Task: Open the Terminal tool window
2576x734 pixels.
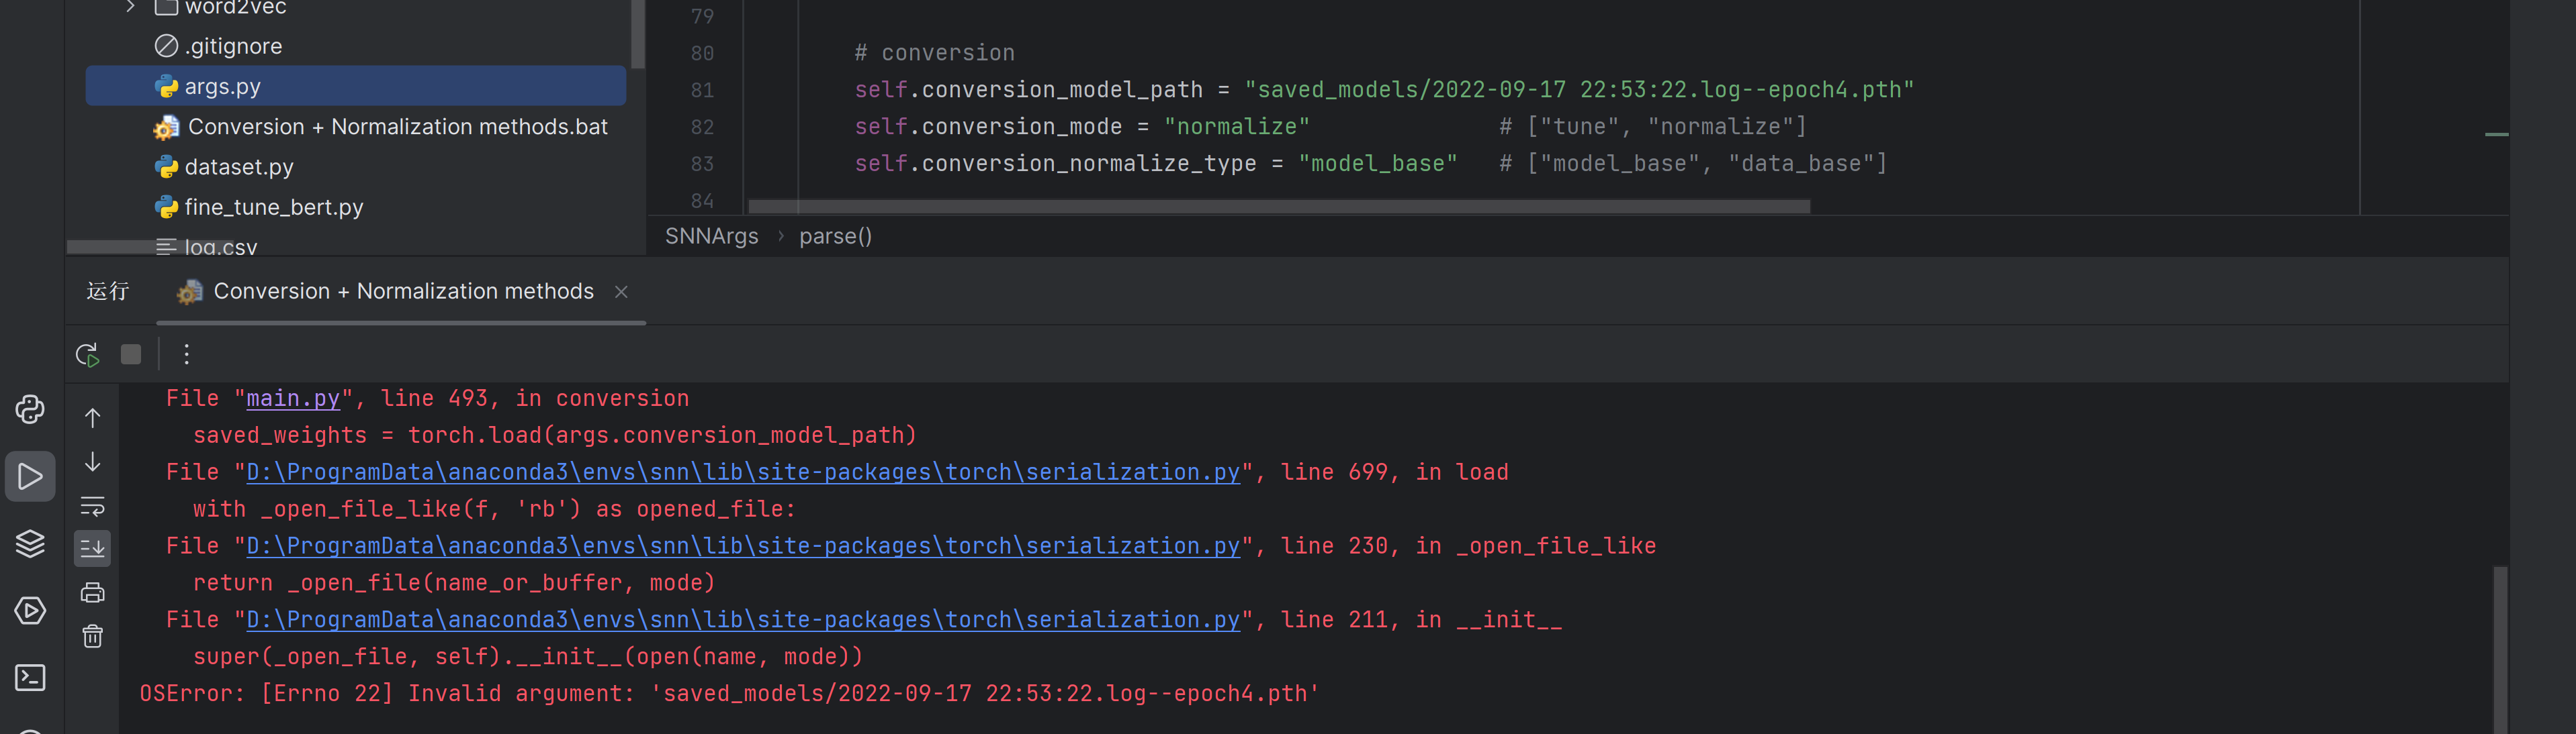Action: 30,678
